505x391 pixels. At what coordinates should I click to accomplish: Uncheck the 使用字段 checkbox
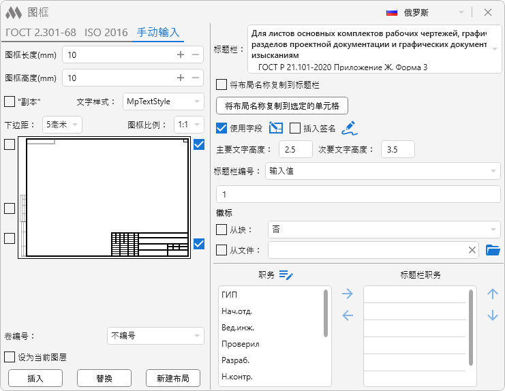coord(221,127)
